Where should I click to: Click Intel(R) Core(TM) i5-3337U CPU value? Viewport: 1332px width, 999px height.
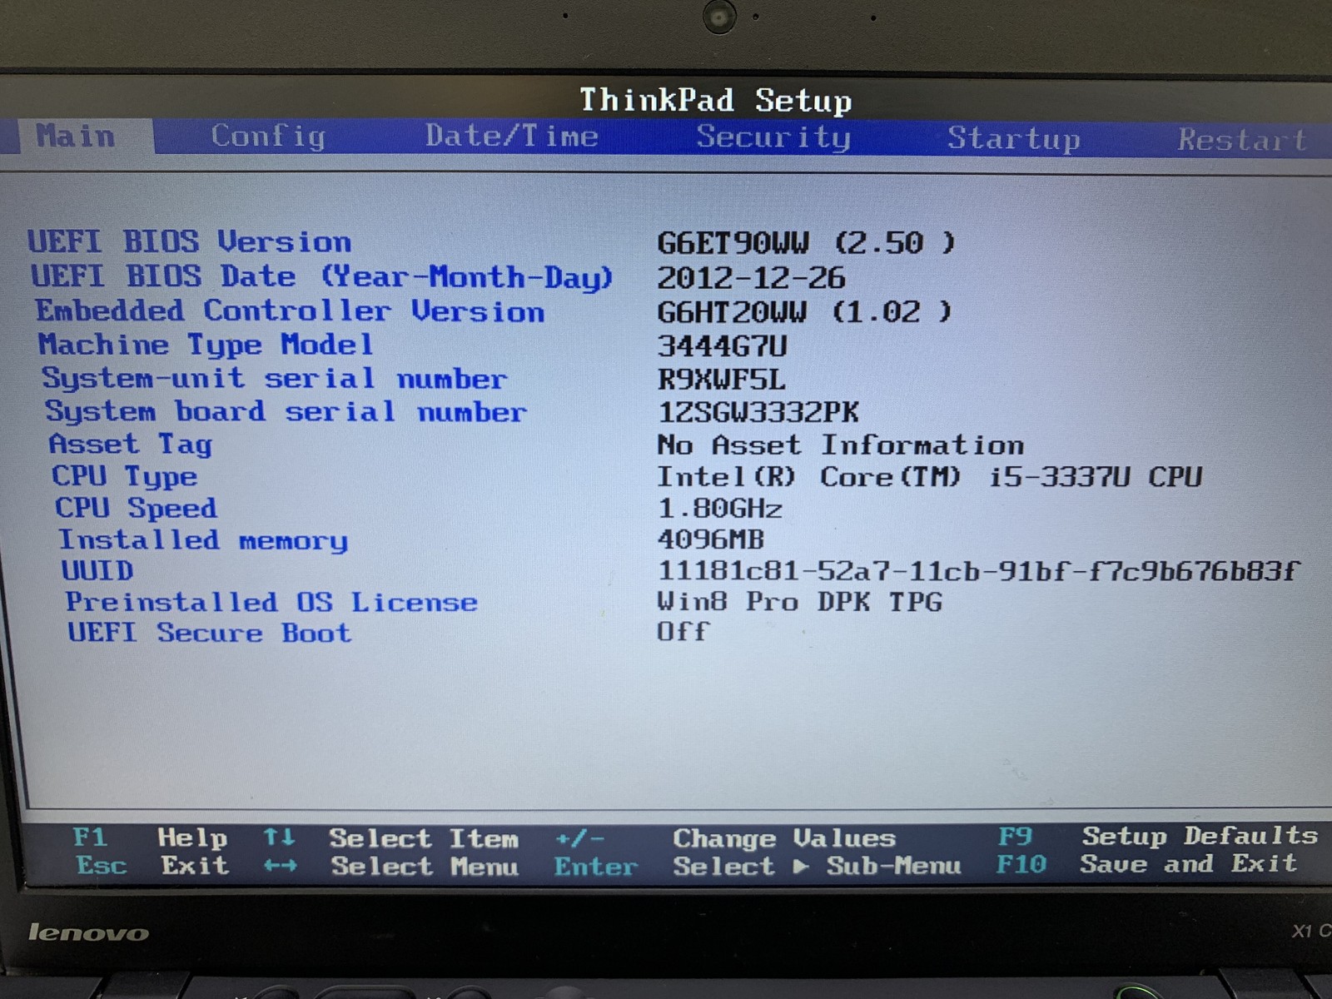pos(929,477)
